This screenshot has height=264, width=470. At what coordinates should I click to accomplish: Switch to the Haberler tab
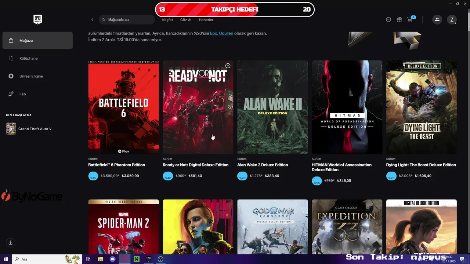coord(206,20)
